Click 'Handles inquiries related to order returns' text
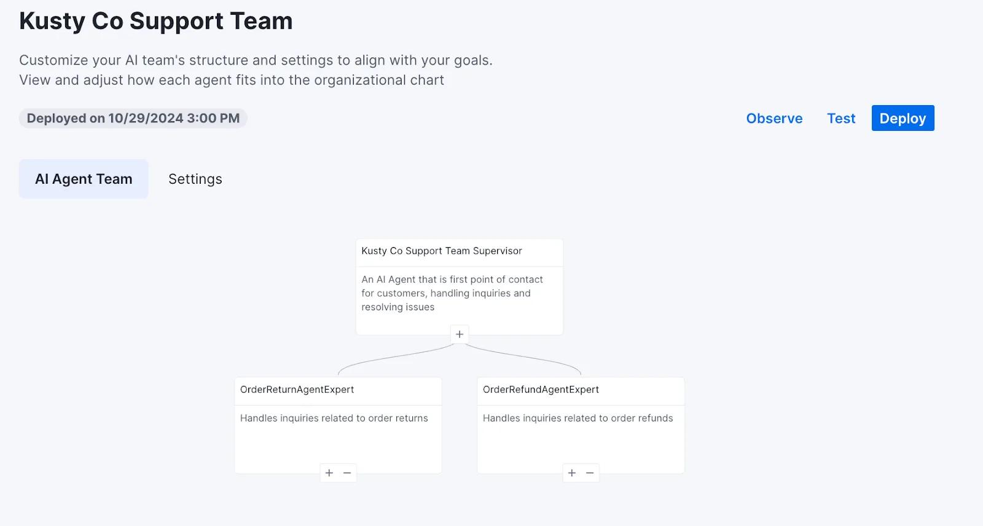The width and height of the screenshot is (983, 526). click(x=334, y=418)
